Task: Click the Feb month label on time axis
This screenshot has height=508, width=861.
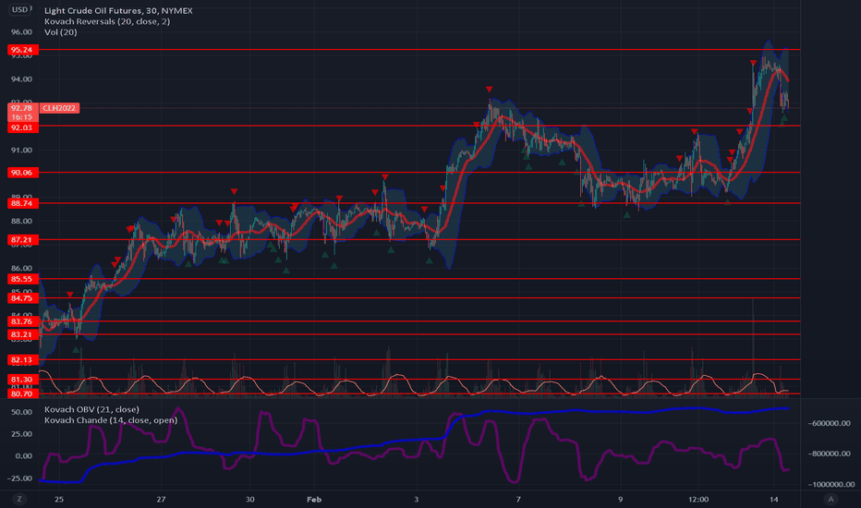Action: point(314,499)
